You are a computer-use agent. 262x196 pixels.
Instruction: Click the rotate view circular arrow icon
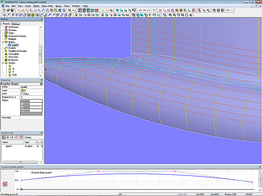(x=186, y=15)
